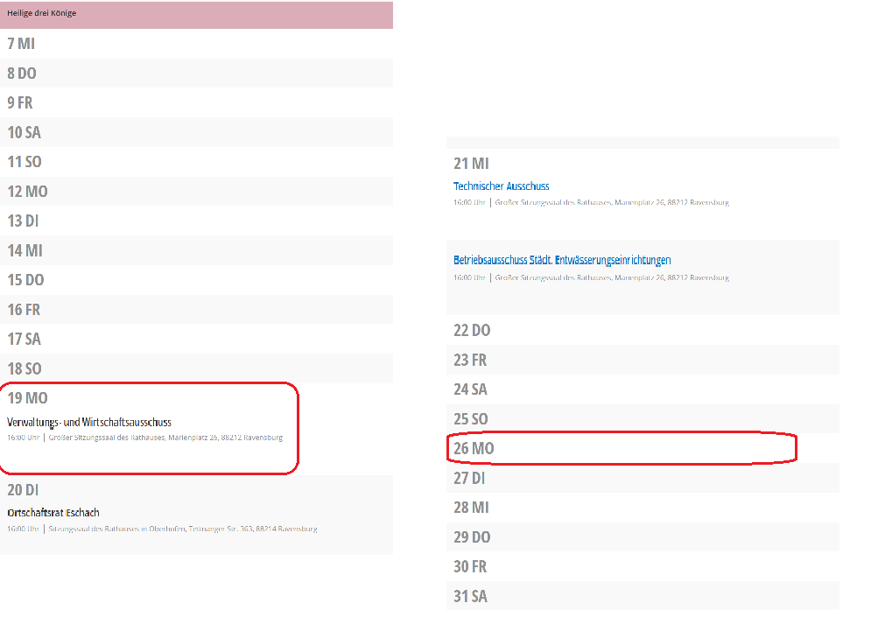The height and width of the screenshot is (624, 878).
Task: Click the Verwaltungs- und Wirtschaftsausschuss entry
Action: [x=89, y=422]
